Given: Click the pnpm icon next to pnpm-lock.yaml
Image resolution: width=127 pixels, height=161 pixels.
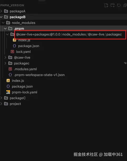Looking at the screenshot, I should point(8,92).
